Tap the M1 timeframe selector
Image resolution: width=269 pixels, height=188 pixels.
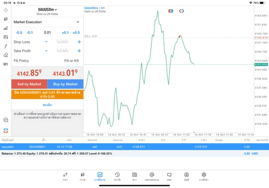[x=5, y=64]
